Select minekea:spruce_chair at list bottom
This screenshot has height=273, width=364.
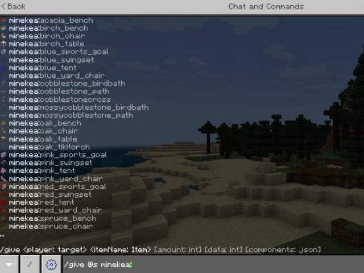(51, 226)
